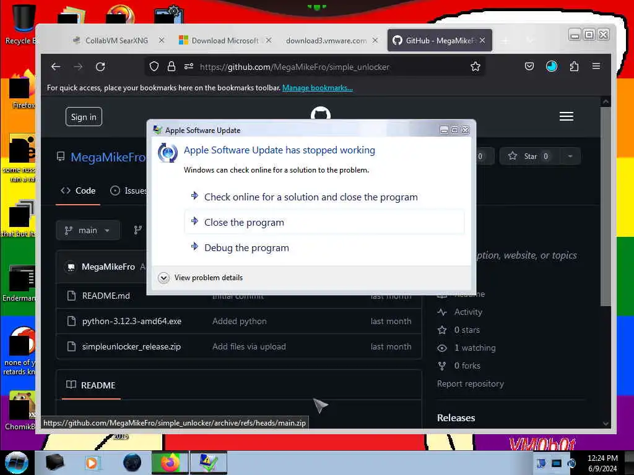The height and width of the screenshot is (475, 634).
Task: Go back with the Firefox back arrow
Action: point(56,67)
